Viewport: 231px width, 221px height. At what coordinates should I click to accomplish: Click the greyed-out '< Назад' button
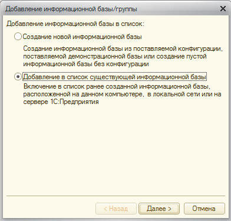[x=116, y=209]
